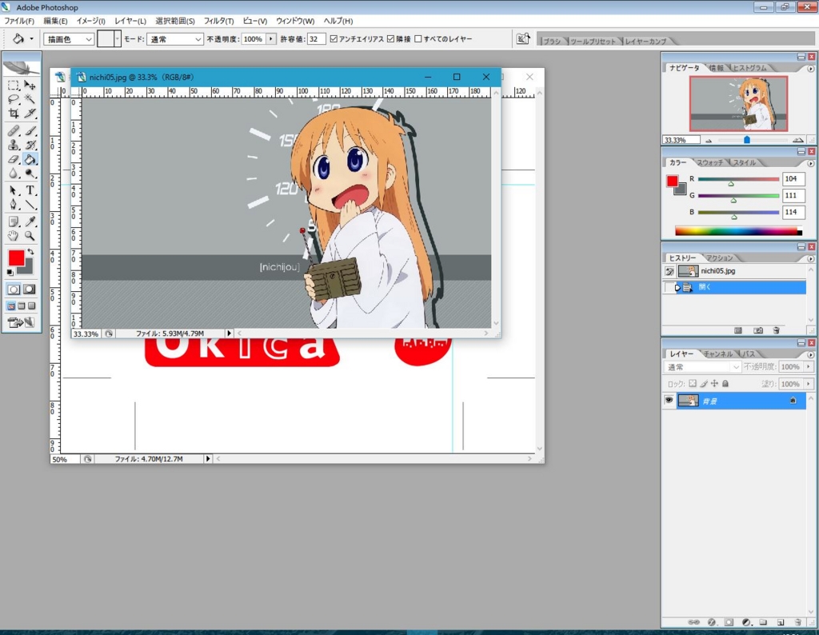819x635 pixels.
Task: Set history brush source for nichi05.jpg snapshot
Action: [669, 271]
